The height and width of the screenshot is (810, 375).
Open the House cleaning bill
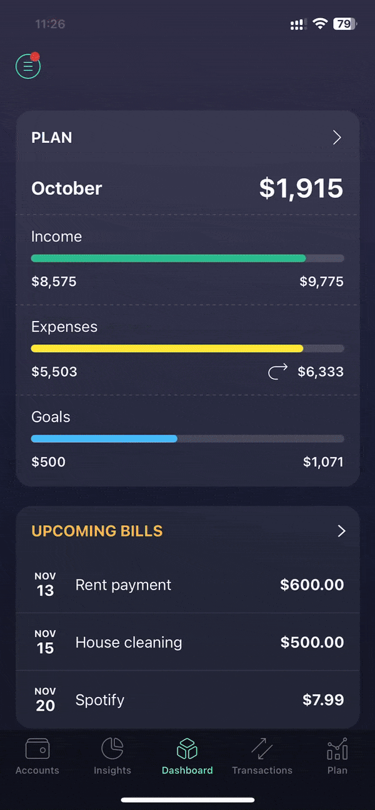(x=187, y=642)
